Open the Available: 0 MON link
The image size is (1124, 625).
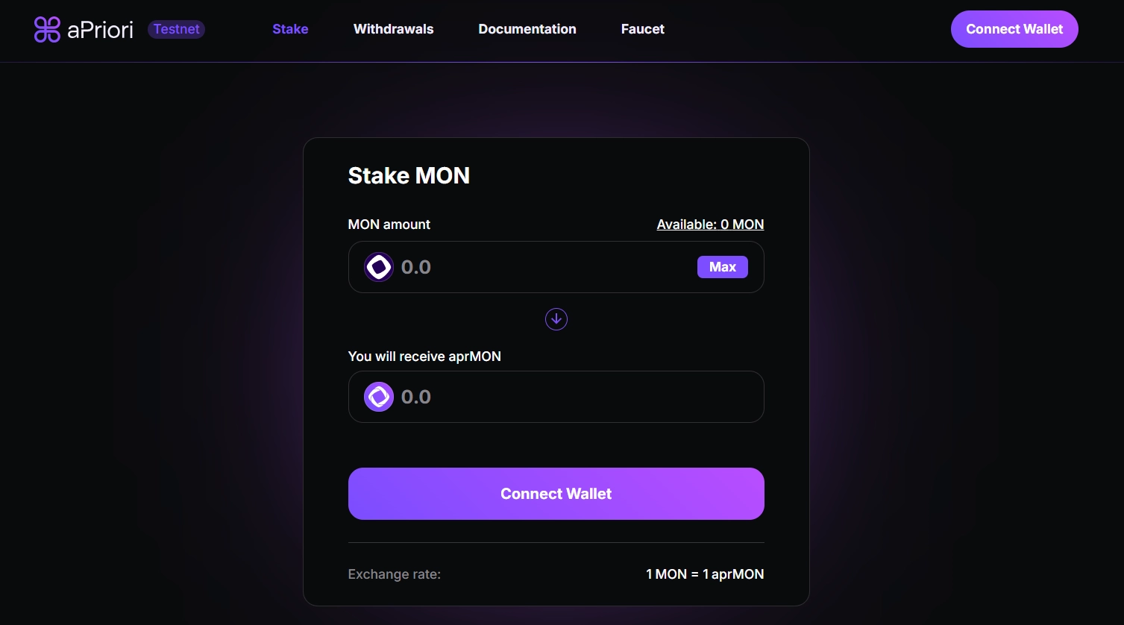point(709,224)
